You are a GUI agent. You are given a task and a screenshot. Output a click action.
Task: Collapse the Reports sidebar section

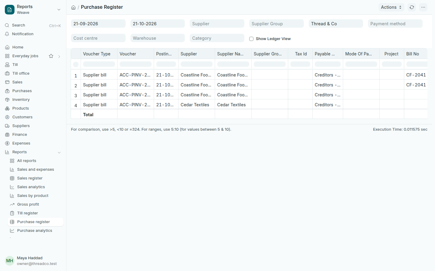pyautogui.click(x=59, y=152)
